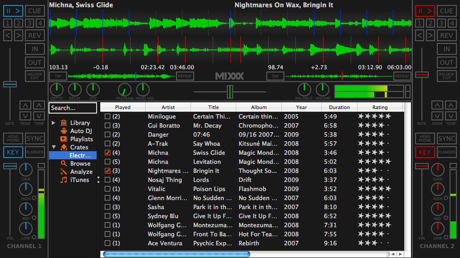Image resolution: width=460 pixels, height=258 pixels.
Task: Click the Auto DJ icon in sidebar
Action: pos(64,131)
